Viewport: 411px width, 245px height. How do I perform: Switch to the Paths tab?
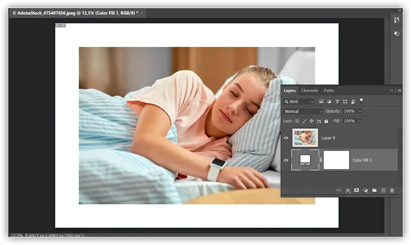coord(329,90)
